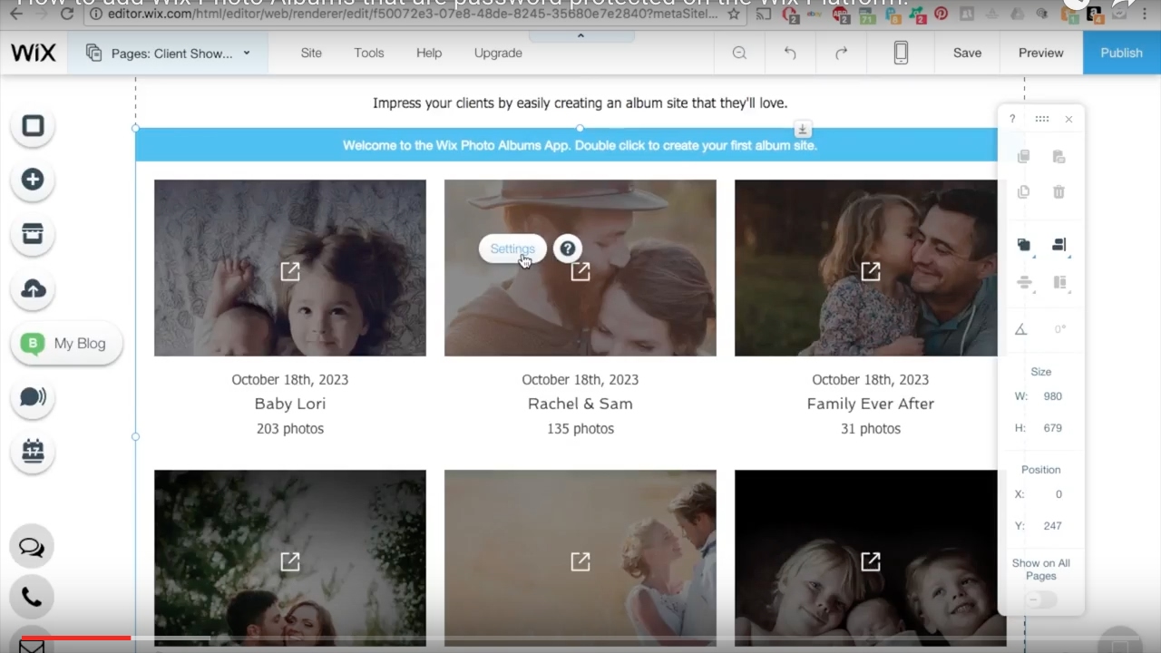Click the toolbar help question mark
Viewport: 1161px width, 653px height.
pos(1012,119)
